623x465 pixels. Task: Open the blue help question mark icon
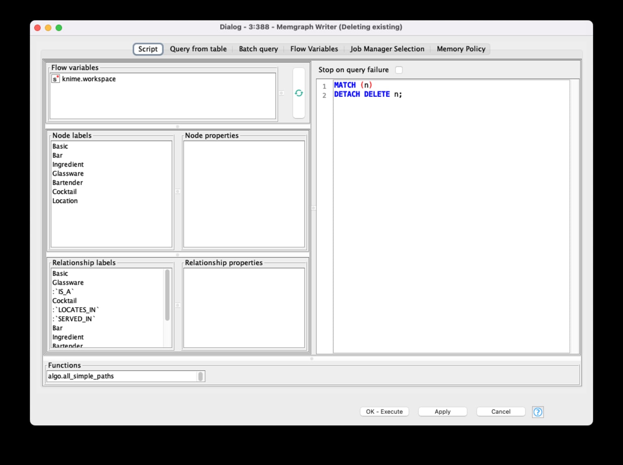[x=538, y=412]
